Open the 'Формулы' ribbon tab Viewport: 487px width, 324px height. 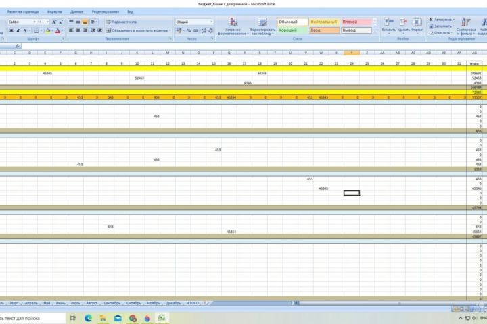(55, 11)
